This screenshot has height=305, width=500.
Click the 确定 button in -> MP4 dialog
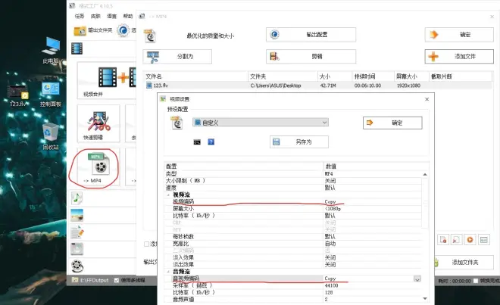(x=459, y=34)
